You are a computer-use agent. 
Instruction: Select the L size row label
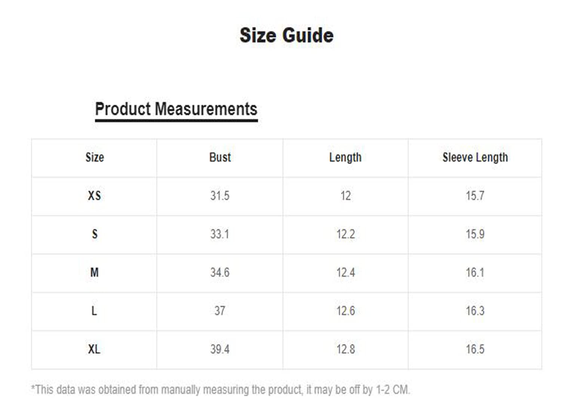(94, 310)
